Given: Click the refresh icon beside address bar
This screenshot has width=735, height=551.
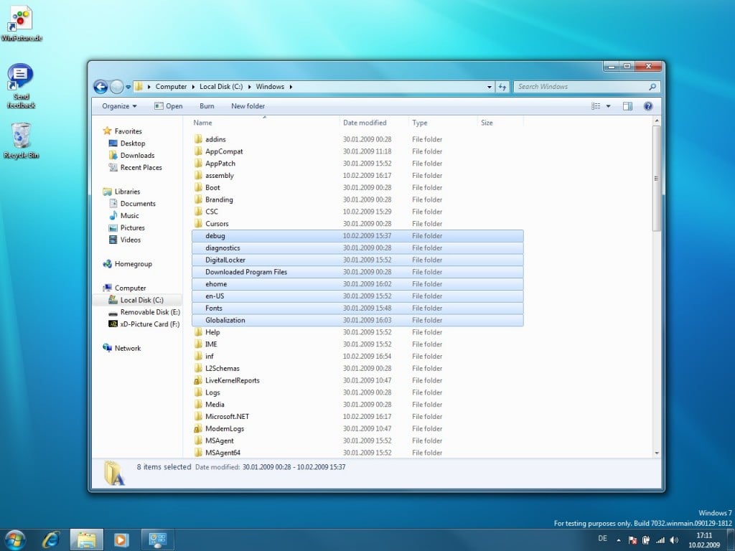Looking at the screenshot, I should click(502, 87).
